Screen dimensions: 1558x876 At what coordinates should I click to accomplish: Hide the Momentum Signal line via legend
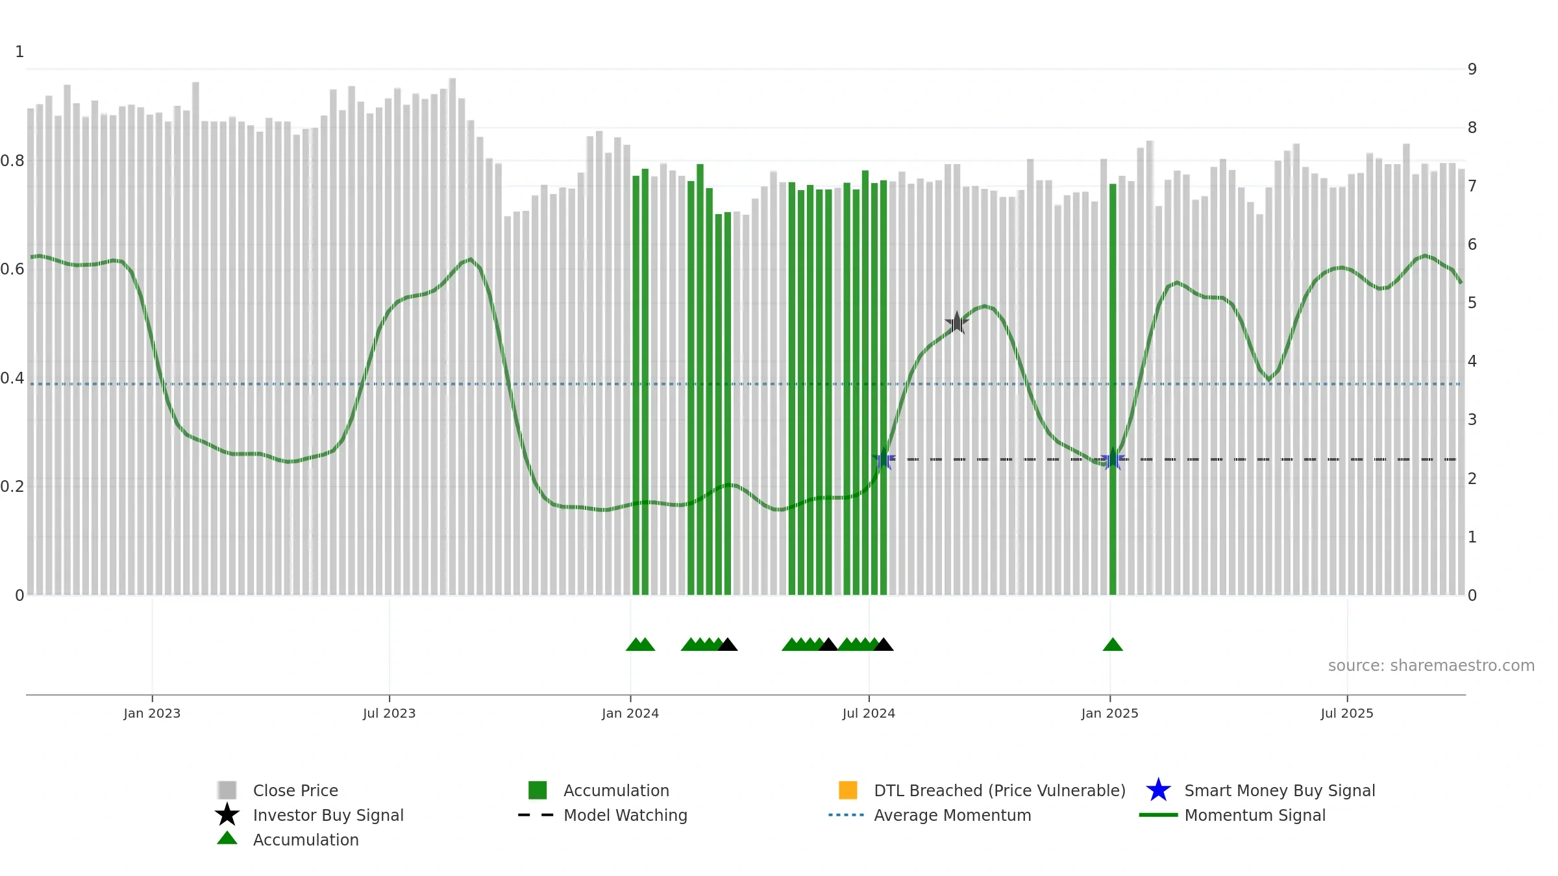click(x=1255, y=815)
